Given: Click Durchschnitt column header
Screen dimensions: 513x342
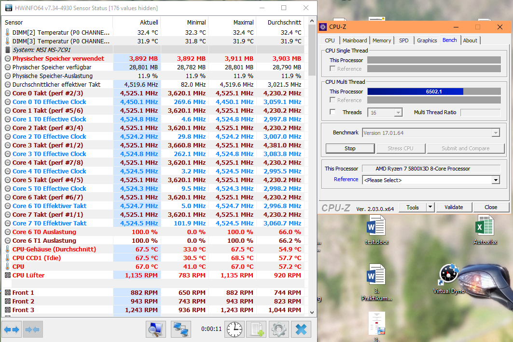Looking at the screenshot, I should coord(280,22).
